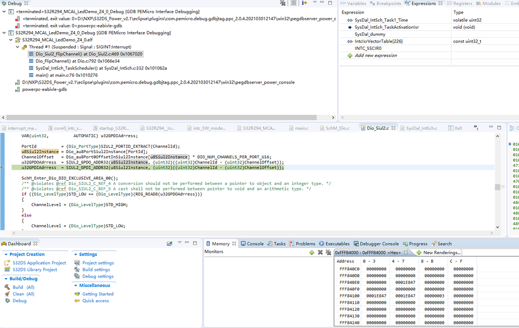The image size is (519, 328).
Task: Switch to the Registers tab
Action: (x=459, y=3)
